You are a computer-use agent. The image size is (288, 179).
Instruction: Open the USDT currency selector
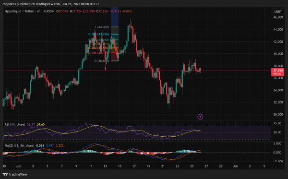[278, 12]
